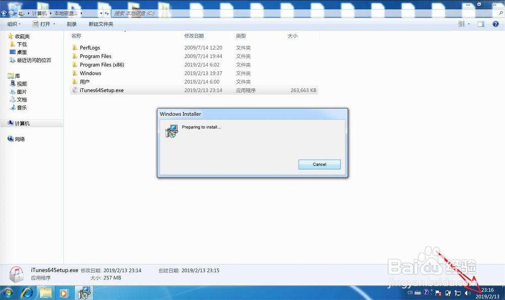Select the iTunes64Setup.exe file icon
505x300 pixels.
[75, 90]
